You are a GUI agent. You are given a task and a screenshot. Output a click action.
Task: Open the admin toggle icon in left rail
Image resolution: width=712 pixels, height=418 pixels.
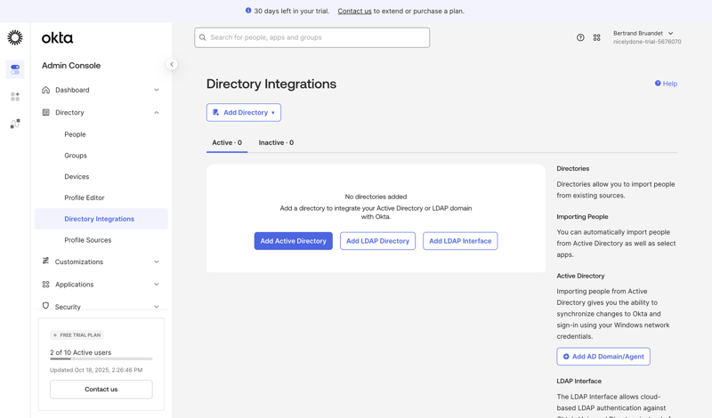click(x=15, y=69)
